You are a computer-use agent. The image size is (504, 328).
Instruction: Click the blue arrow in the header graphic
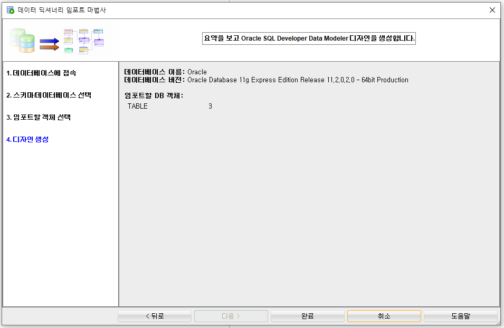click(49, 41)
